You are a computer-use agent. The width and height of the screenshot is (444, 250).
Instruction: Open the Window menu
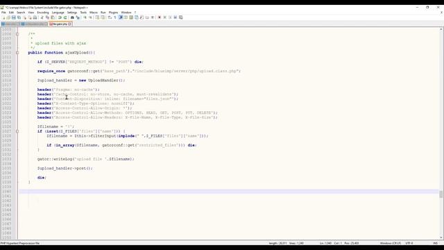point(126,12)
